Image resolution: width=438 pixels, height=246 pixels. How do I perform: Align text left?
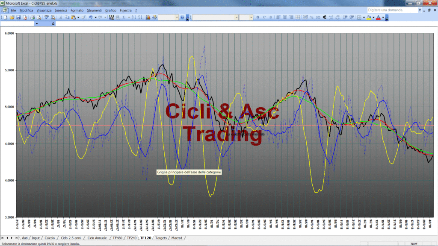point(278,17)
